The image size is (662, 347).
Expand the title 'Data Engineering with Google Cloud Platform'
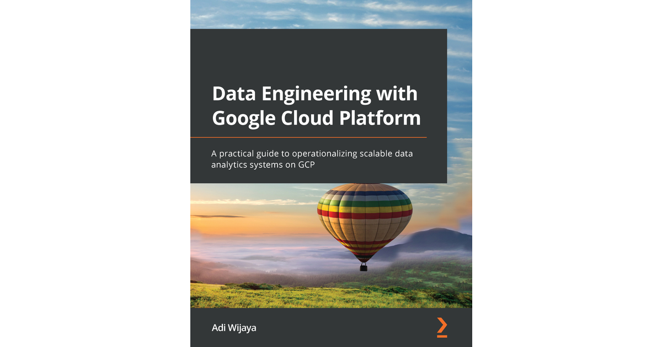click(314, 106)
